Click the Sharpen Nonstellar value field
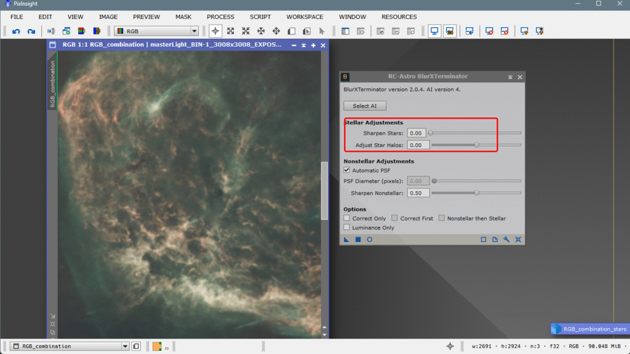This screenshot has width=630, height=354. pyautogui.click(x=418, y=193)
